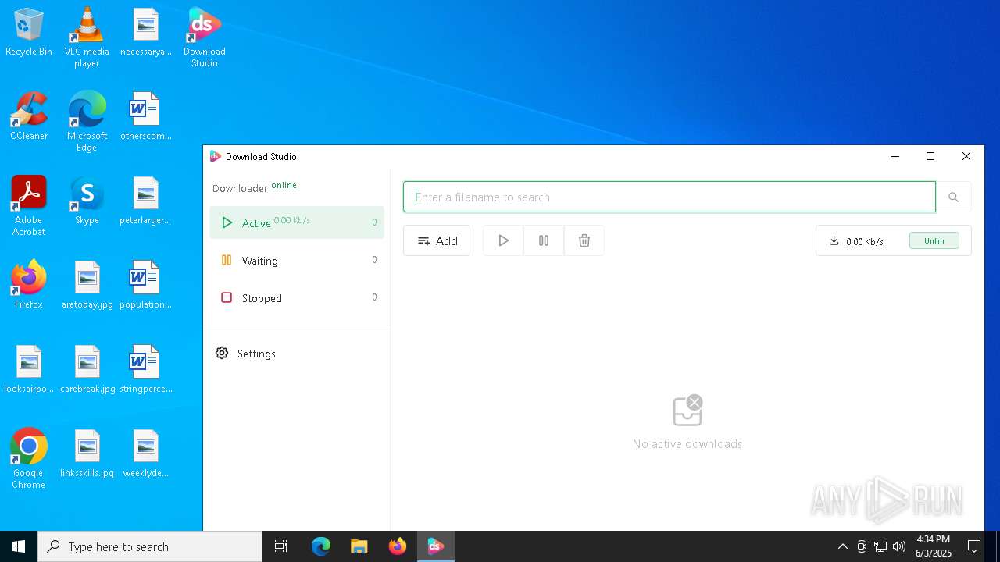
Task: Open File Explorer from the taskbar
Action: point(359,546)
